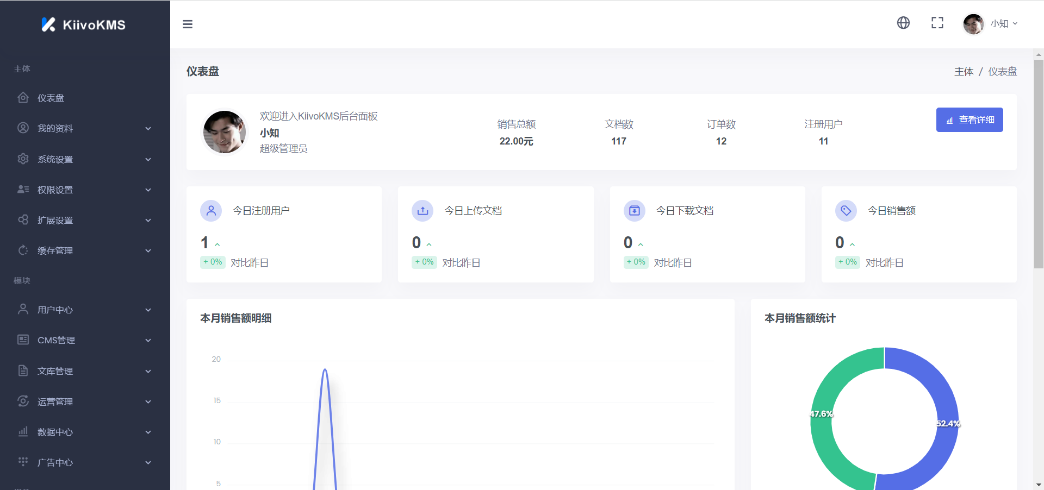Click the 查看详细 button
This screenshot has height=490, width=1044.
click(x=970, y=120)
